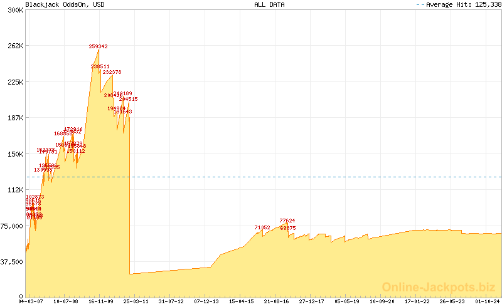
Task: Click the 262K y-axis label
Action: pyautogui.click(x=14, y=46)
